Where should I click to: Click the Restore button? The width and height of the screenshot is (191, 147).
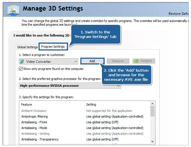coord(144,61)
